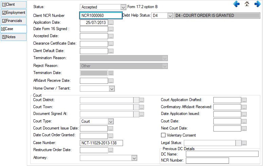Open the Notes tab
This screenshot has height=166, width=263.
pyautogui.click(x=13, y=37)
